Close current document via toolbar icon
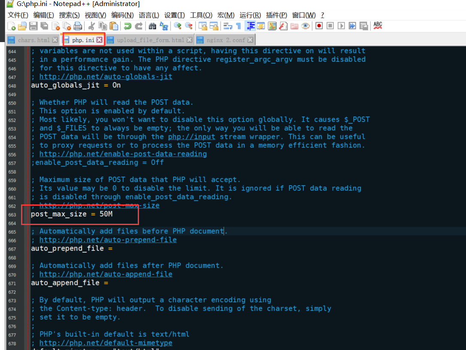 pos(56,26)
